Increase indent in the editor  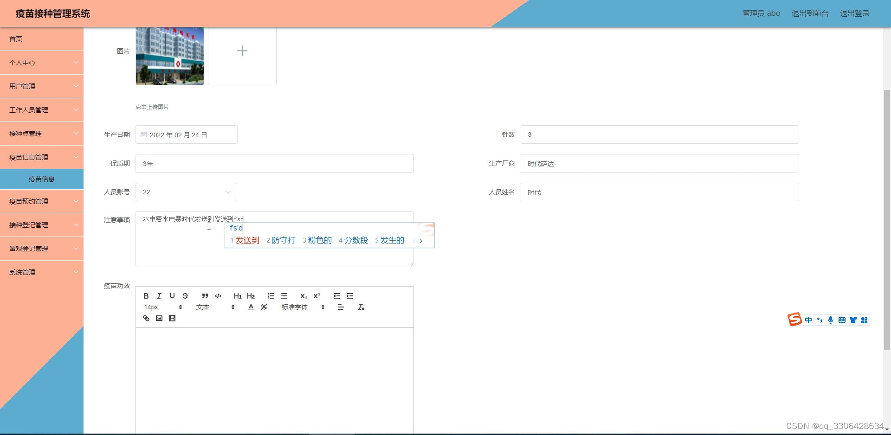tap(350, 296)
